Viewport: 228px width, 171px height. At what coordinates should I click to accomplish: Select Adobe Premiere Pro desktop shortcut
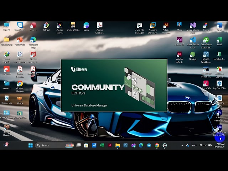219,116
